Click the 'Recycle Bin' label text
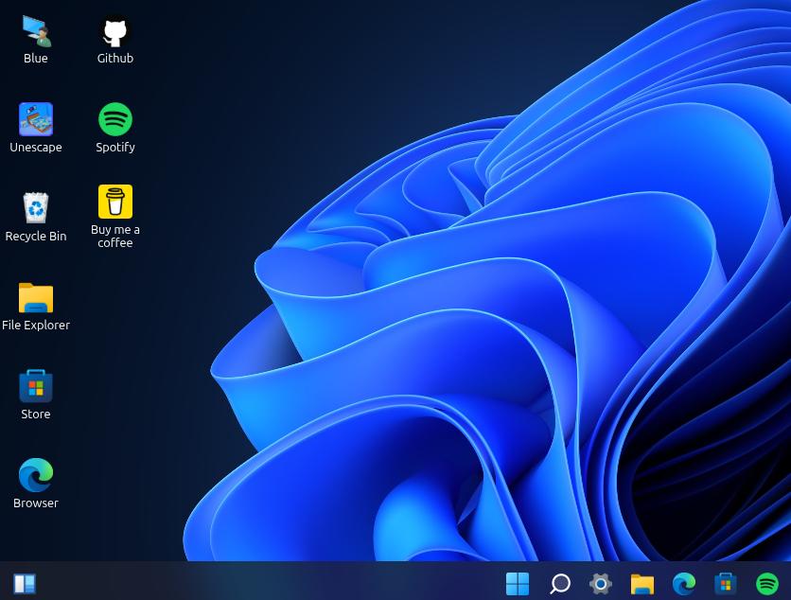 tap(36, 236)
